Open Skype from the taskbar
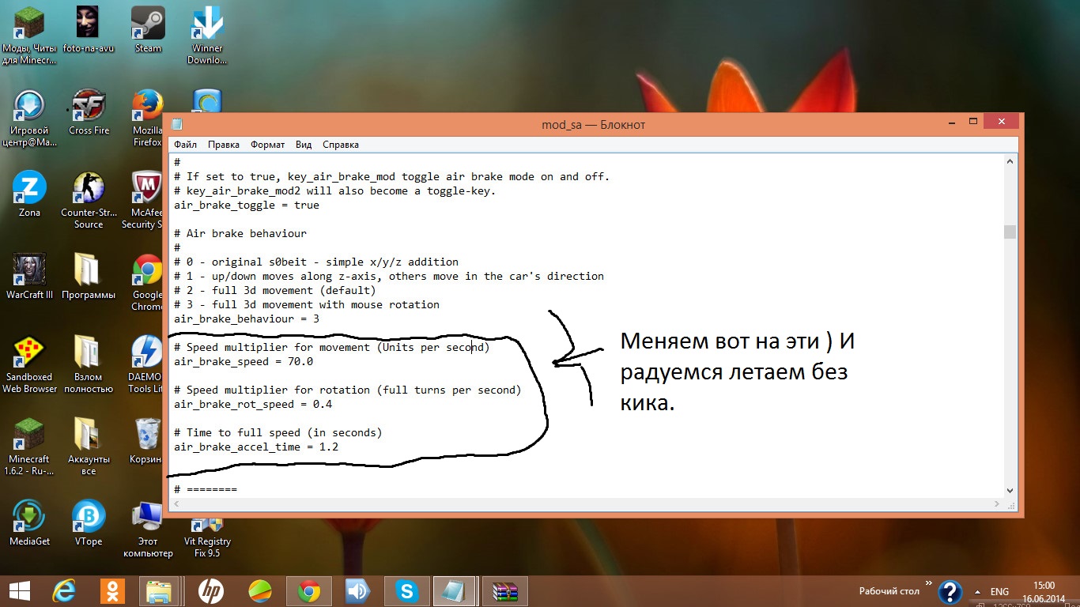1080x607 pixels. click(x=407, y=590)
